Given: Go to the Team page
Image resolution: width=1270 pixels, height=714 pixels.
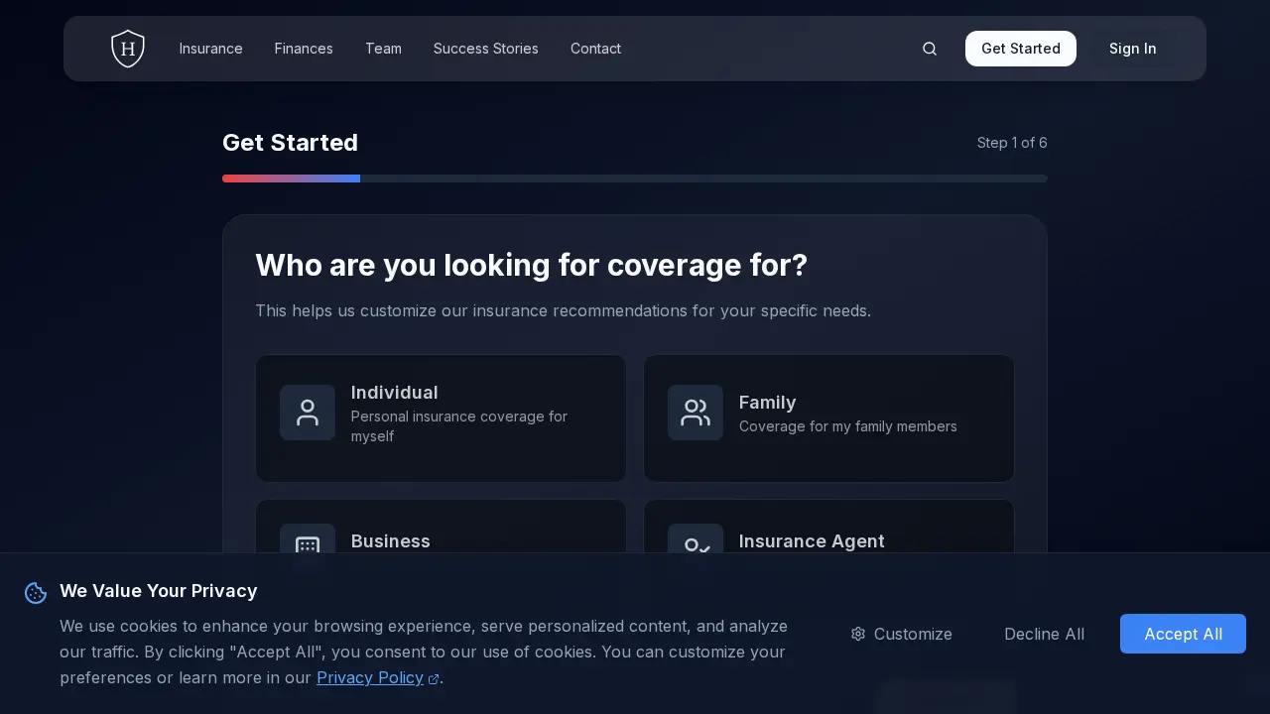Looking at the screenshot, I should pos(383,49).
